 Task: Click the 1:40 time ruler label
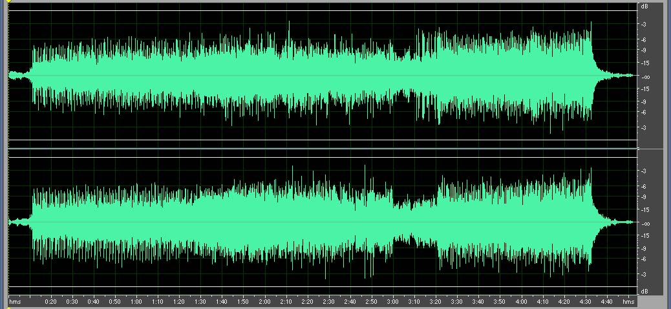click(222, 302)
